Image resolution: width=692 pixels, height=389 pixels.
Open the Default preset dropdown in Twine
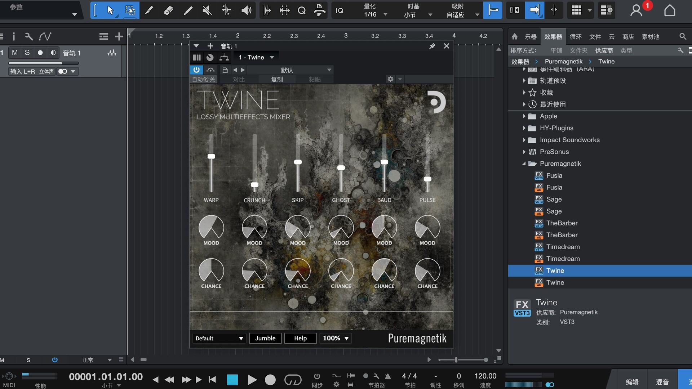(219, 338)
